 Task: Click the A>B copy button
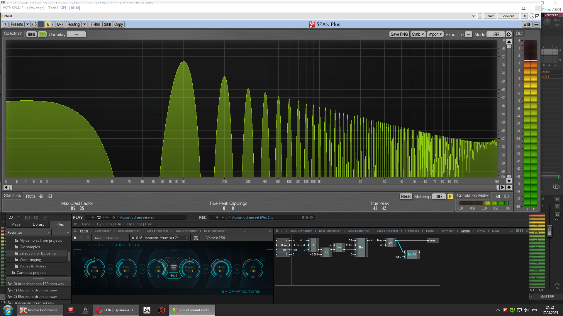click(60, 24)
